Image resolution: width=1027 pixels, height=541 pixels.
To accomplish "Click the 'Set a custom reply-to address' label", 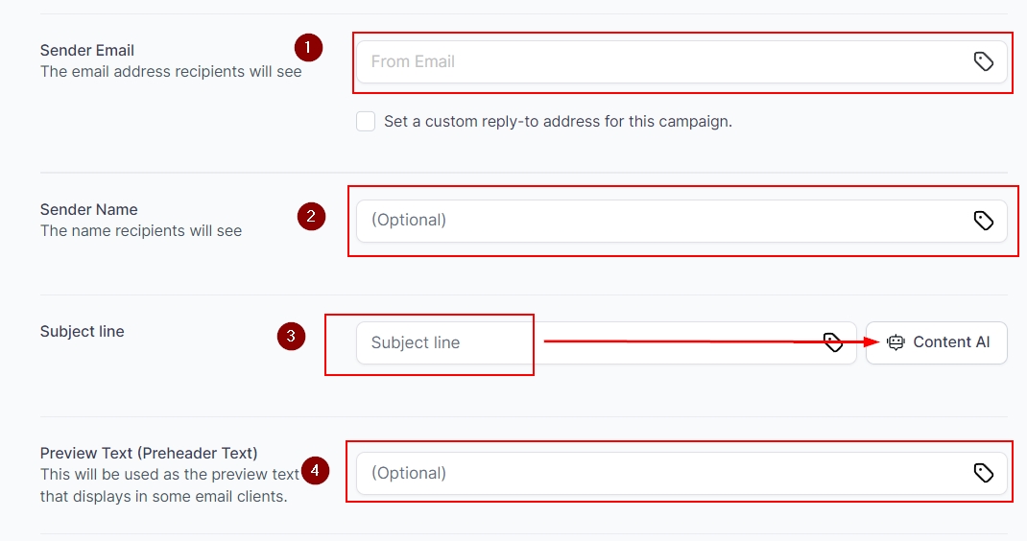I will (x=558, y=122).
